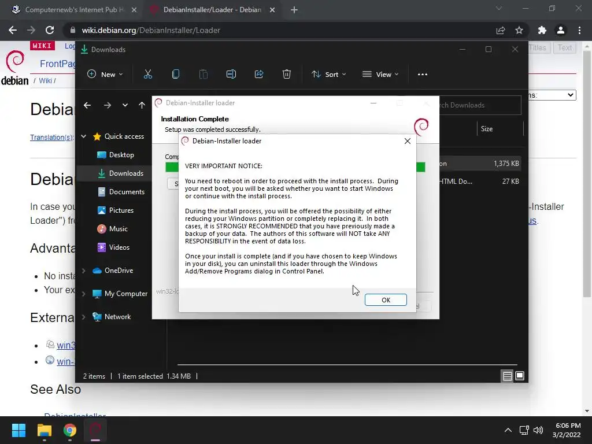Go forward in File Explorer navigation
The width and height of the screenshot is (592, 444).
(107, 105)
